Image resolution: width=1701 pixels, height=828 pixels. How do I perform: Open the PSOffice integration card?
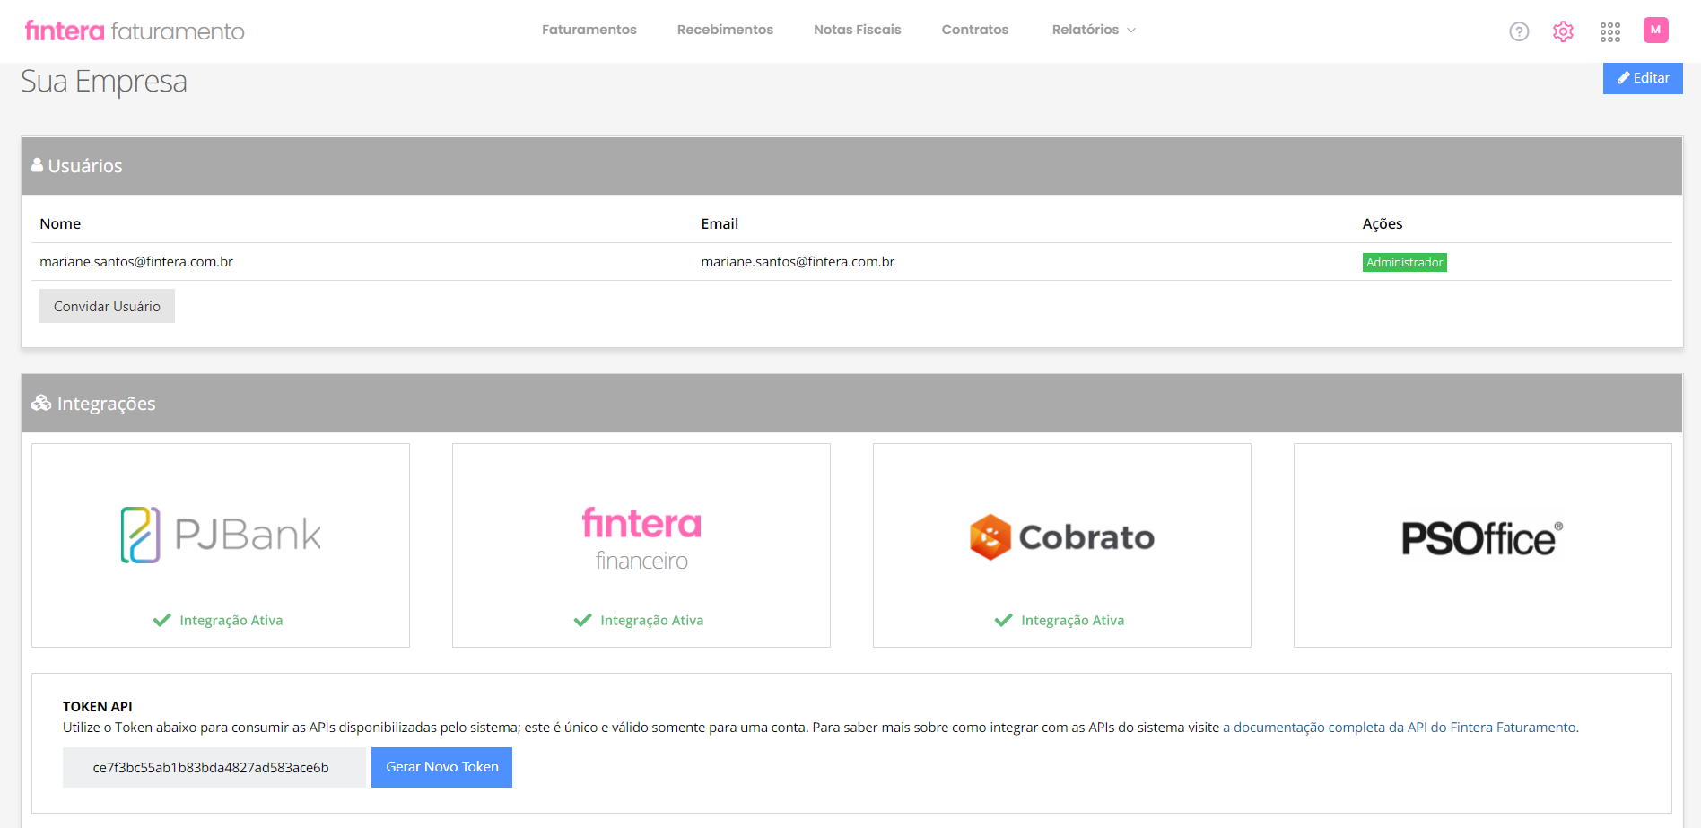1481,536
